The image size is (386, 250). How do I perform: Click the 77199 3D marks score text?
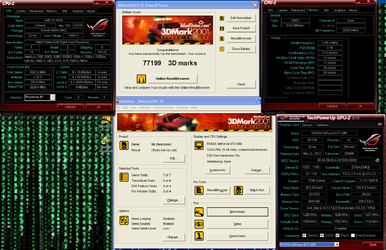click(x=170, y=63)
